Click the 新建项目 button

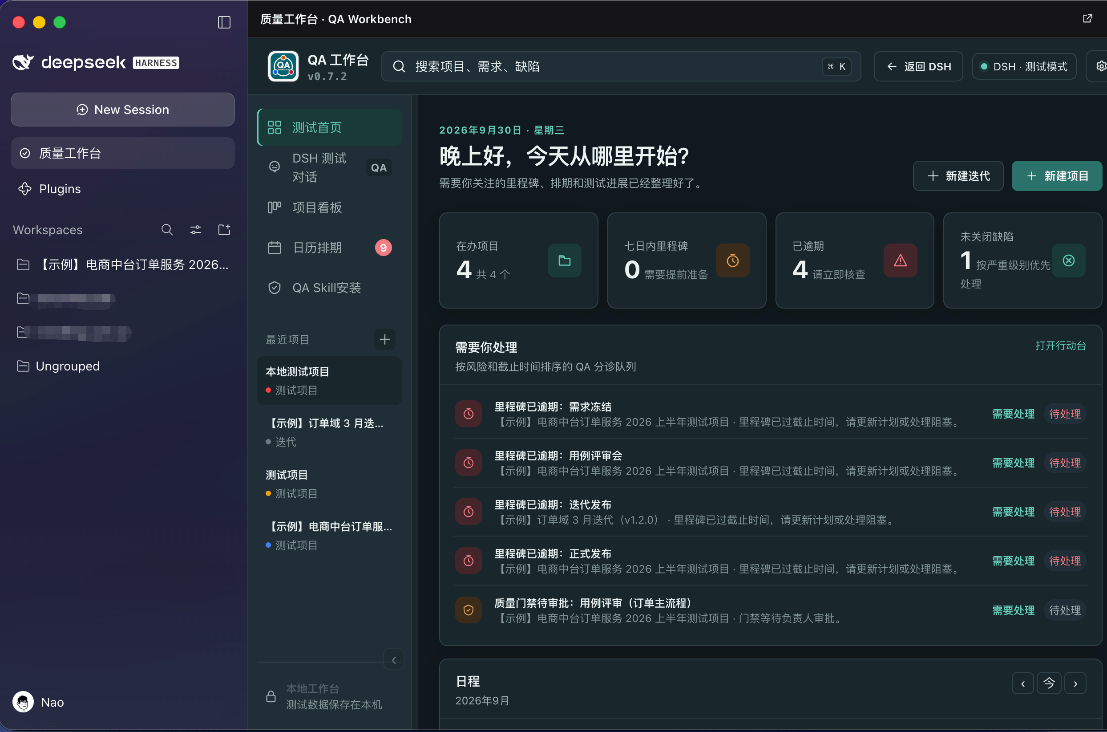coord(1057,176)
